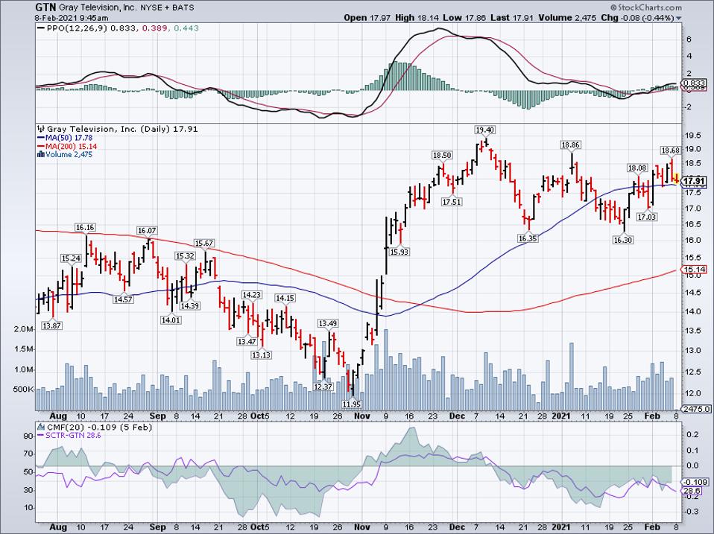Click the SCTR-GTN 28.6 legend text
The width and height of the screenshot is (714, 534).
[x=72, y=436]
